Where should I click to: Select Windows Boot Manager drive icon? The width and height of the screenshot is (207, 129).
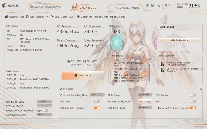(x=163, y=64)
